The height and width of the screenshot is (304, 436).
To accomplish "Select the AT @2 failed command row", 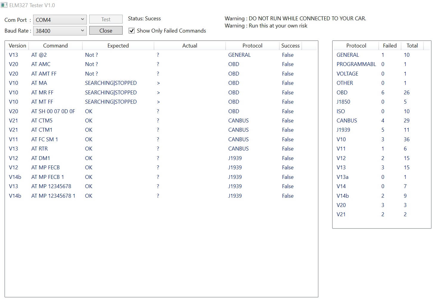I will 90,55.
